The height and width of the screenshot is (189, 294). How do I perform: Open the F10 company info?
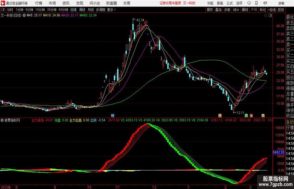pos(254,10)
